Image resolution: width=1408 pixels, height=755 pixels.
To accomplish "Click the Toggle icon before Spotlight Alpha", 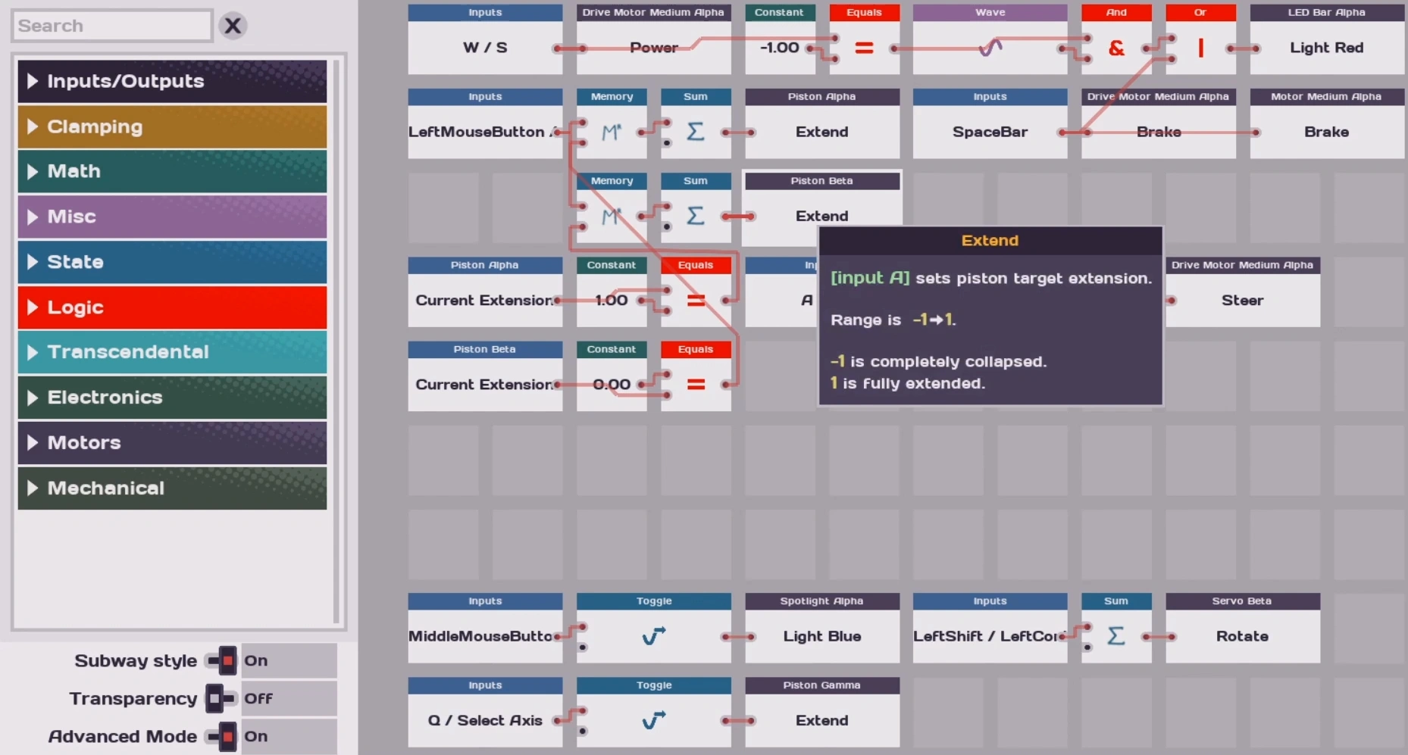I will coord(653,636).
